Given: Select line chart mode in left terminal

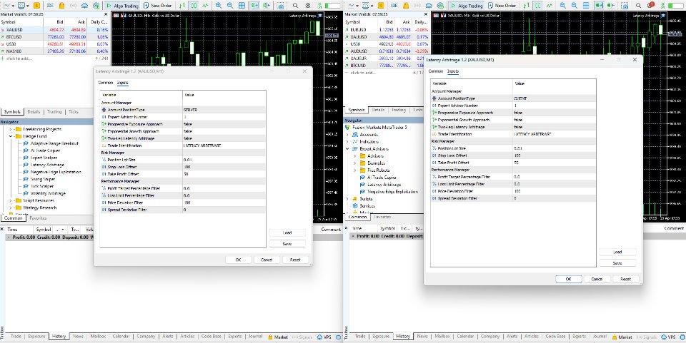Looking at the screenshot, I should click(x=205, y=6).
